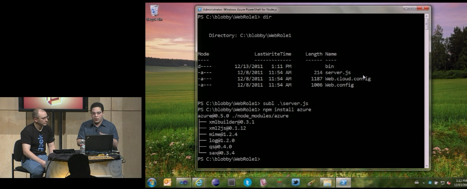The width and height of the screenshot is (467, 189).
Task: Open the Windows Start menu
Action: click(x=152, y=183)
